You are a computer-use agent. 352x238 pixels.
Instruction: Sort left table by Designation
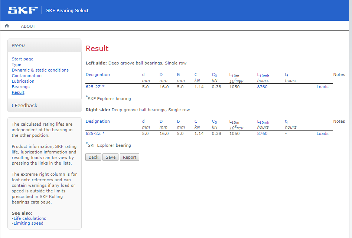click(98, 75)
